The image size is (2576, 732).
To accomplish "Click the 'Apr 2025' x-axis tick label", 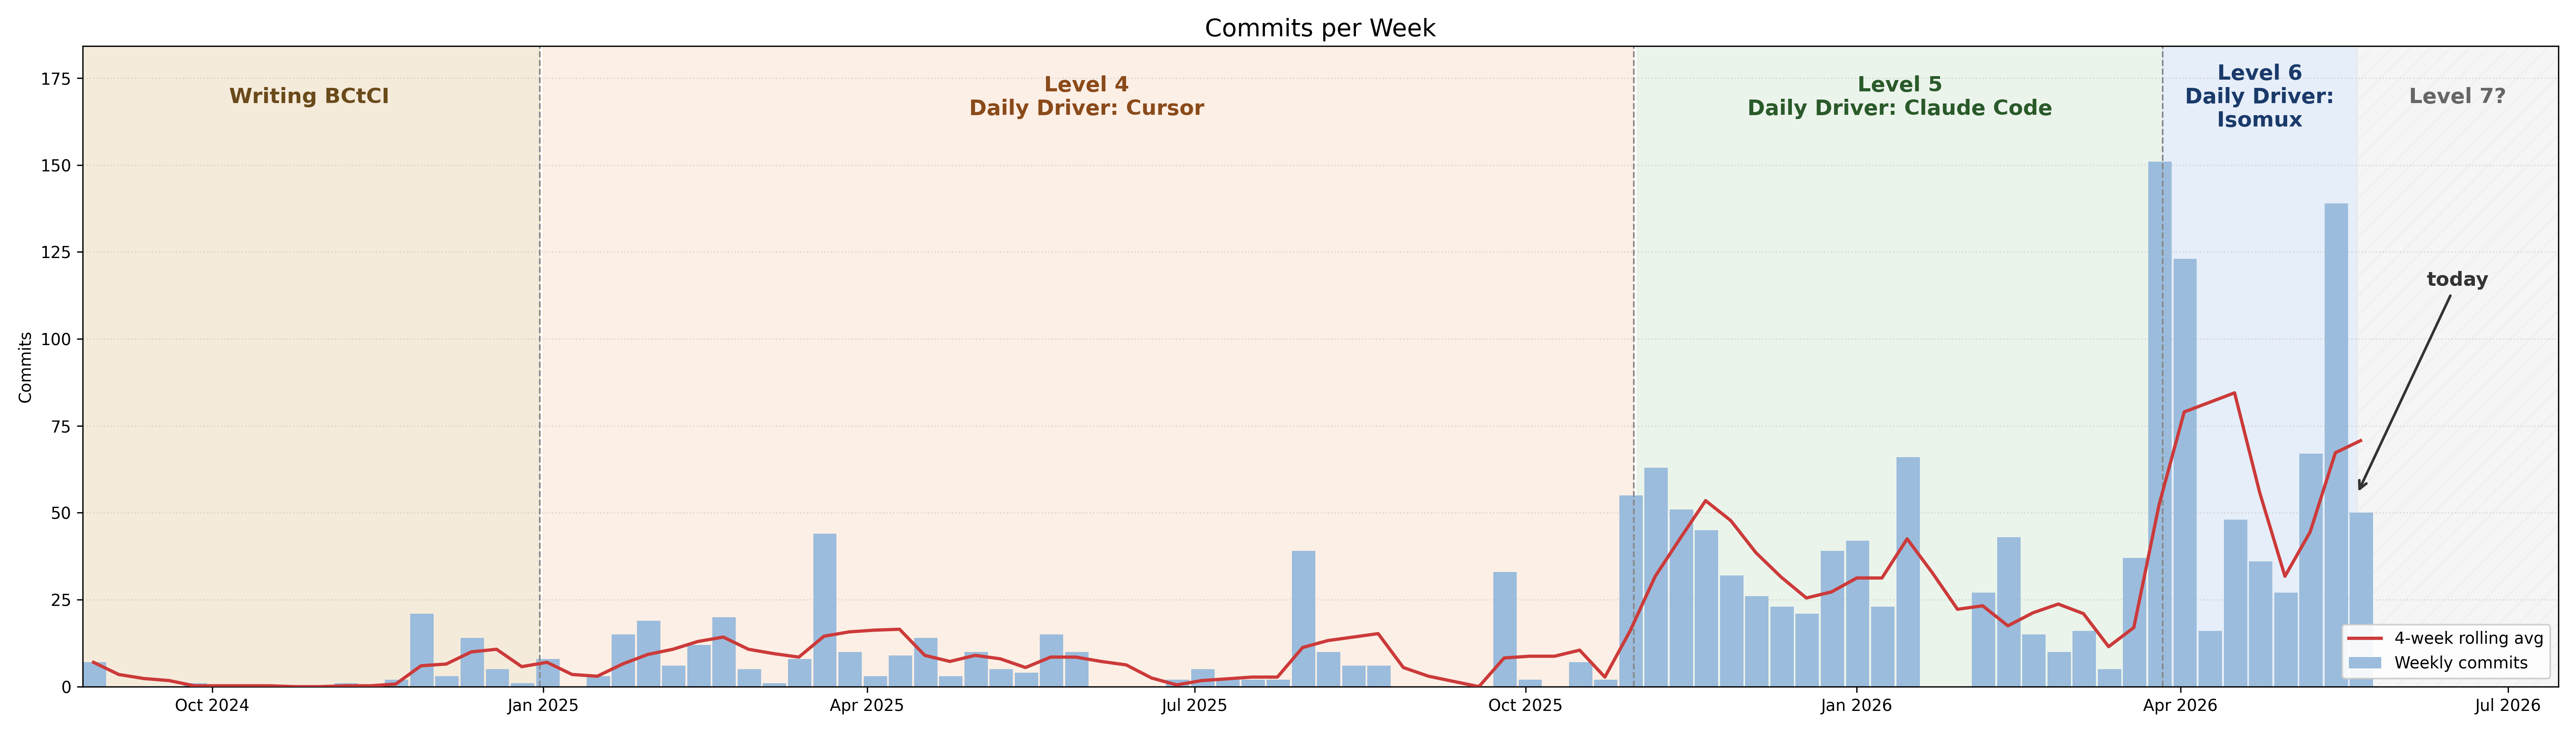I will [x=867, y=706].
